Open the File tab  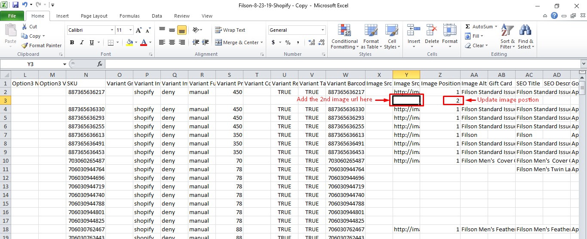(12, 16)
